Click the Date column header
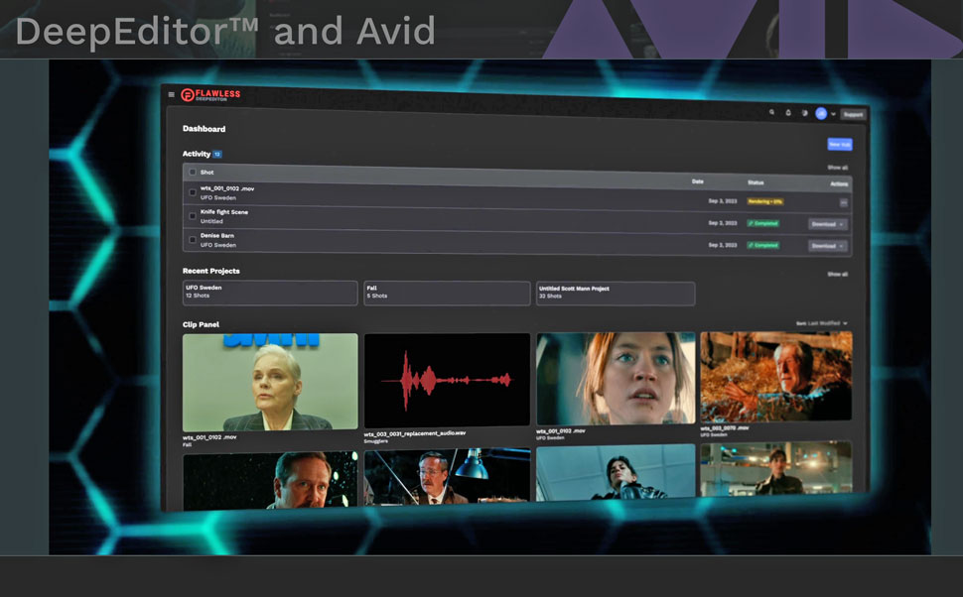963x597 pixels. [x=698, y=181]
